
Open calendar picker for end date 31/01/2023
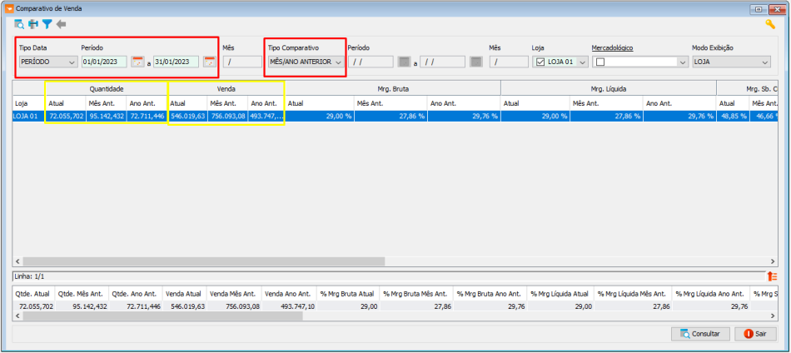pos(210,62)
